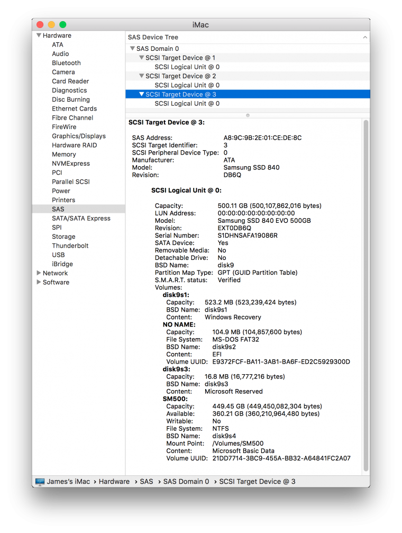Select PCI in the sidebar
Screen dimensions: 402x533
click(57, 173)
